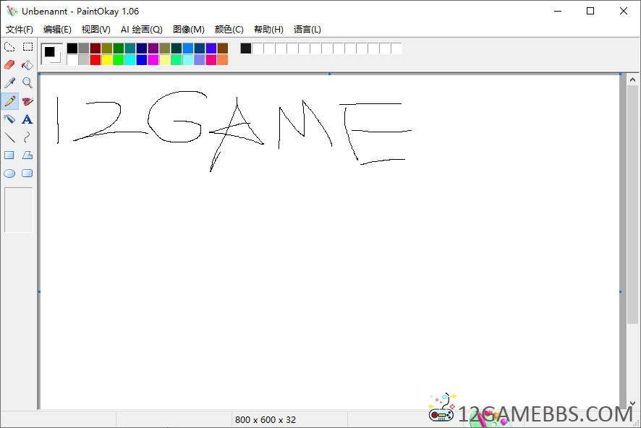This screenshot has width=641, height=428.
Task: Choose the eyedropper color picker tool
Action: tap(9, 83)
